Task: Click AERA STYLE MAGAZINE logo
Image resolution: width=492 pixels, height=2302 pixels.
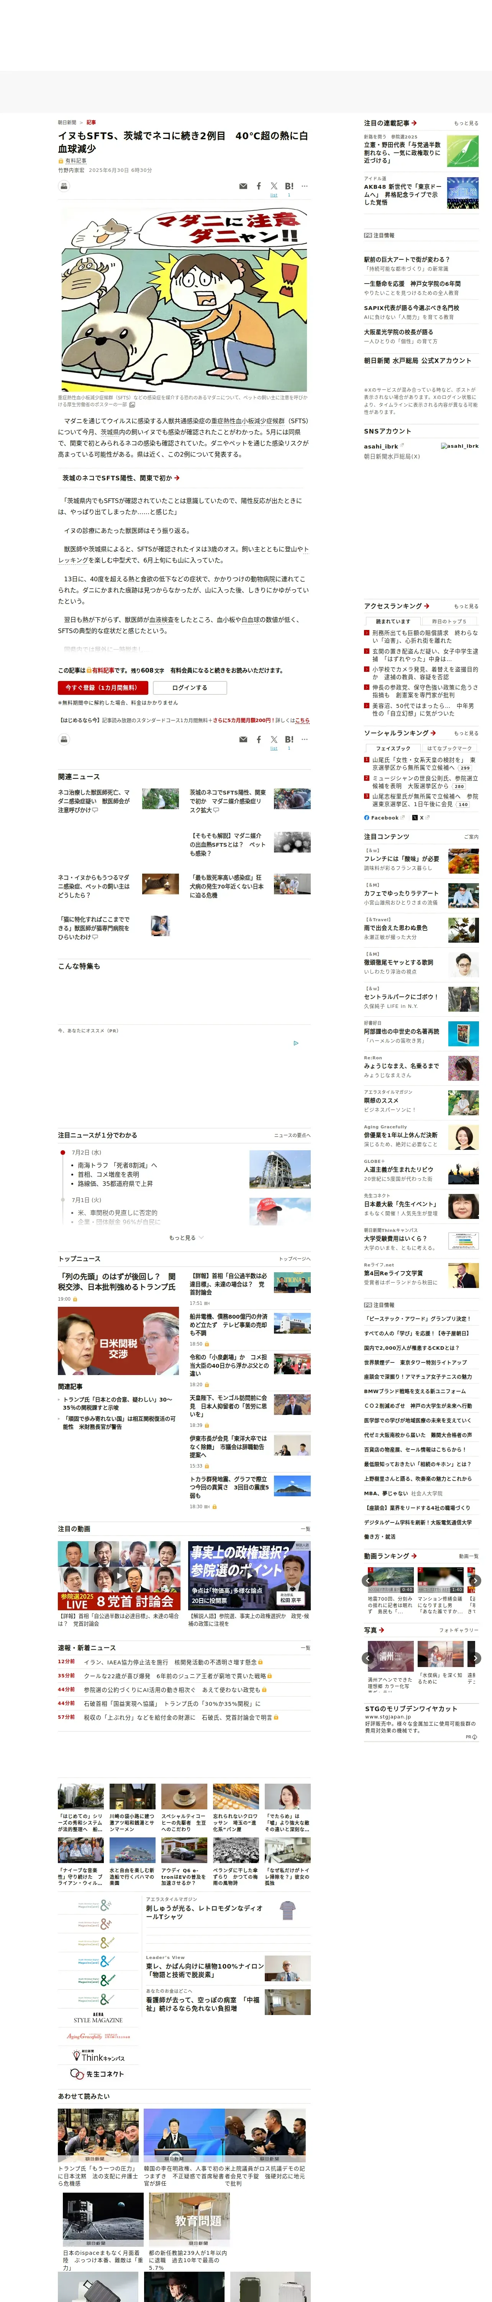Action: pyautogui.click(x=98, y=2017)
